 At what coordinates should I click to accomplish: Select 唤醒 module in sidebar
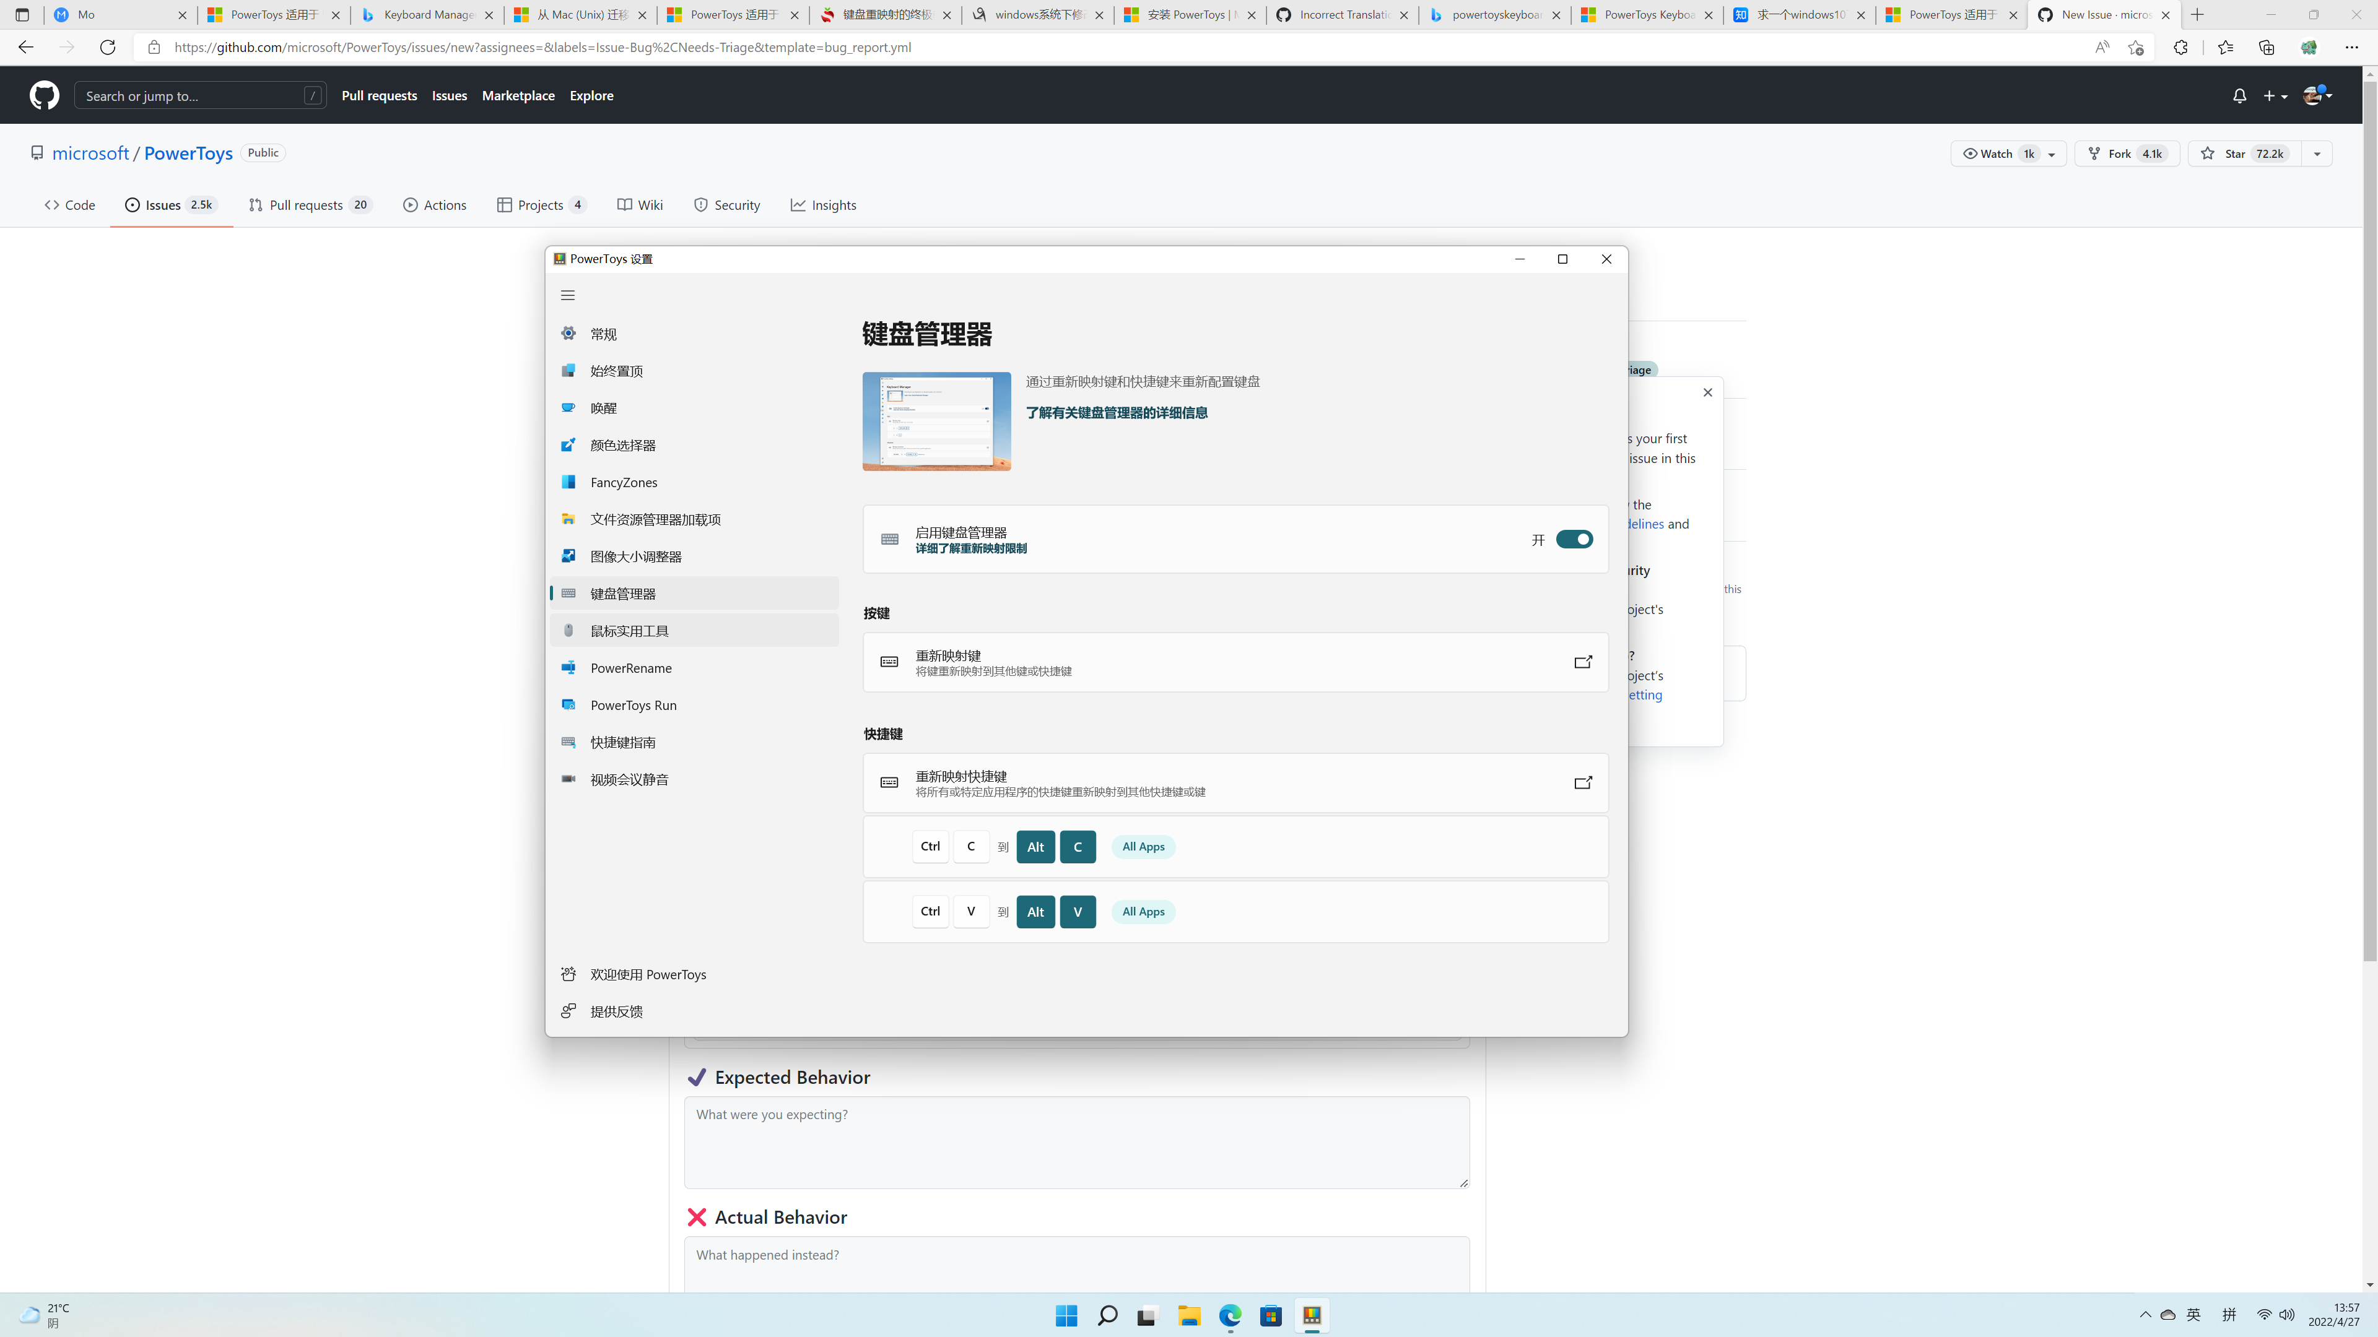(694, 408)
